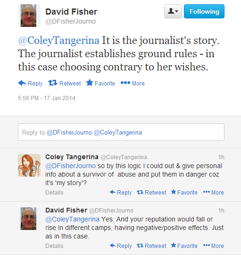Retweet the main journalist's story tweet

[x=65, y=83]
